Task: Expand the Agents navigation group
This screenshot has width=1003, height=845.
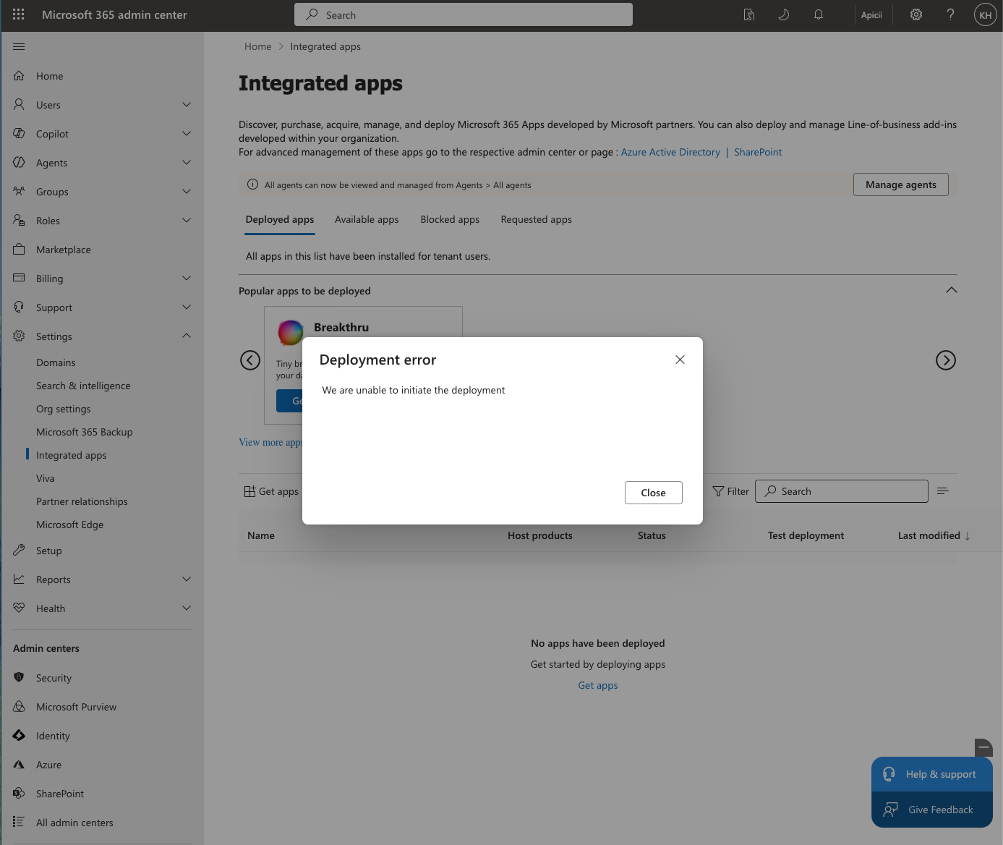Action: (103, 163)
